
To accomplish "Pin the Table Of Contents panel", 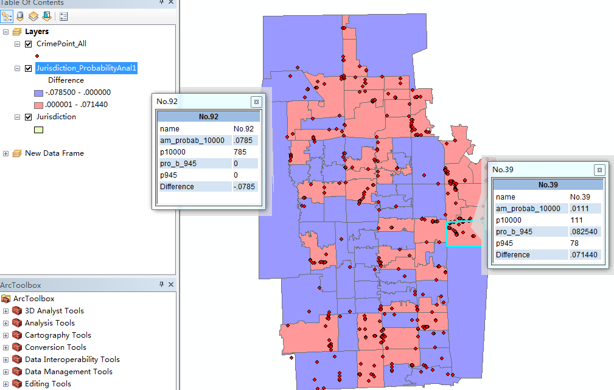I will (161, 2).
